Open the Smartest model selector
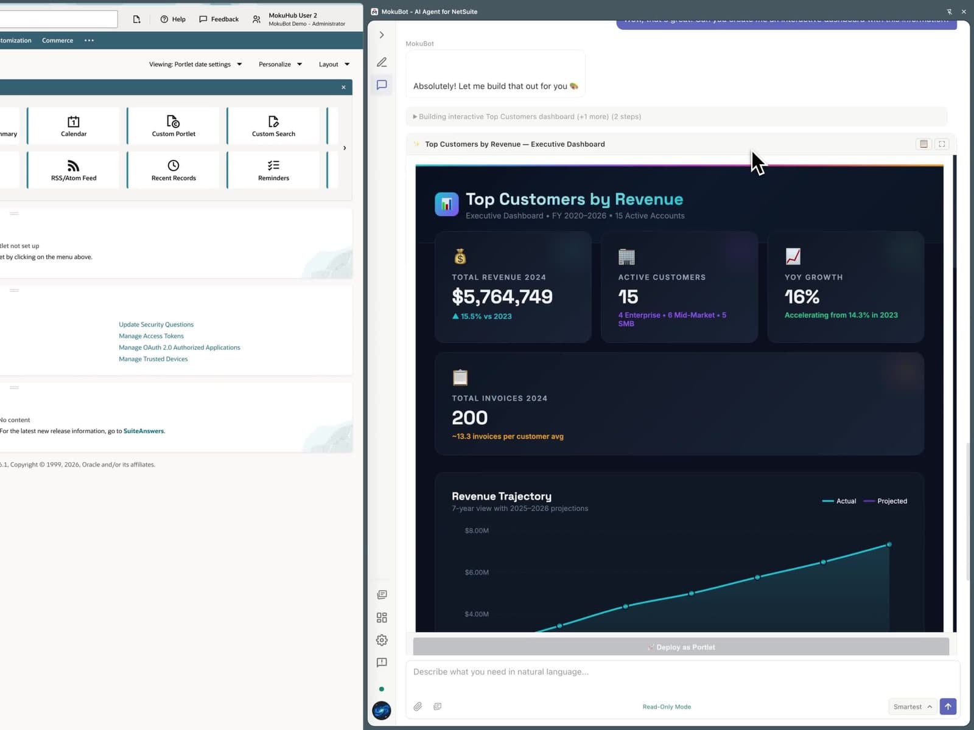Viewport: 974px width, 730px height. tap(912, 707)
